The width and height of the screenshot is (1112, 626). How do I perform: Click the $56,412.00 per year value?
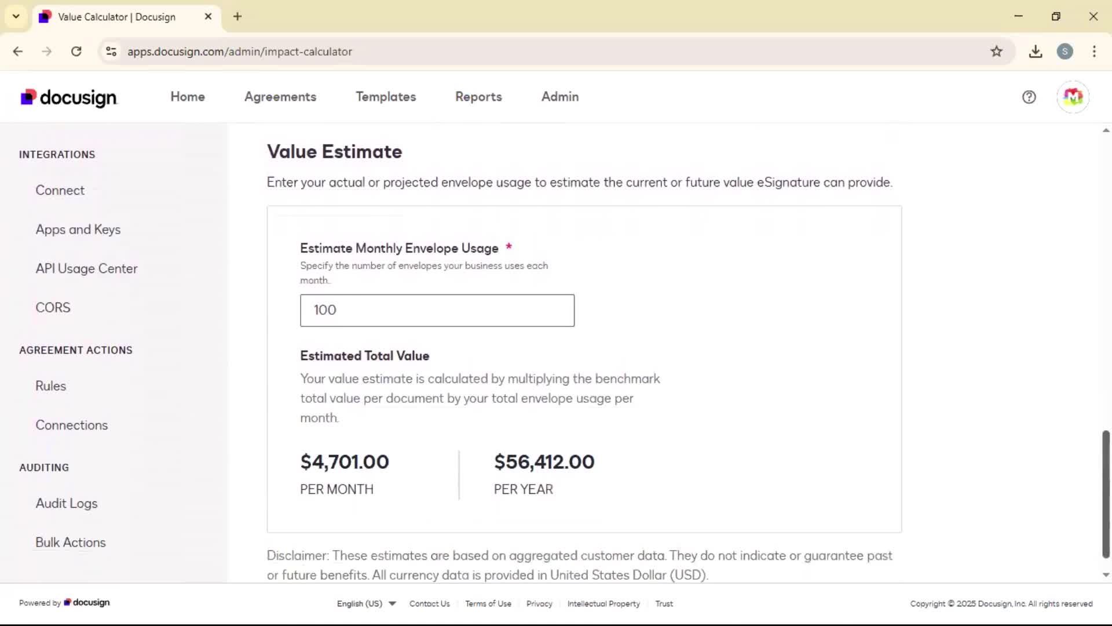pos(544,462)
